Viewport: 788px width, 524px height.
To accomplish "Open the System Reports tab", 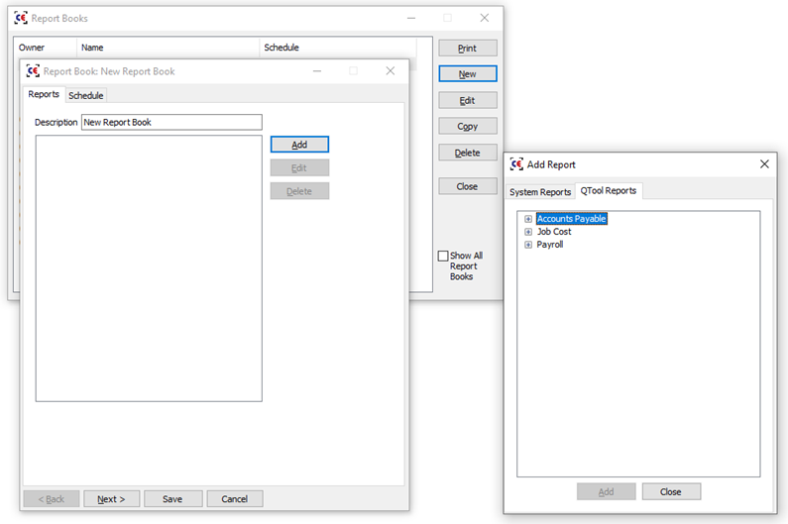I will [540, 192].
